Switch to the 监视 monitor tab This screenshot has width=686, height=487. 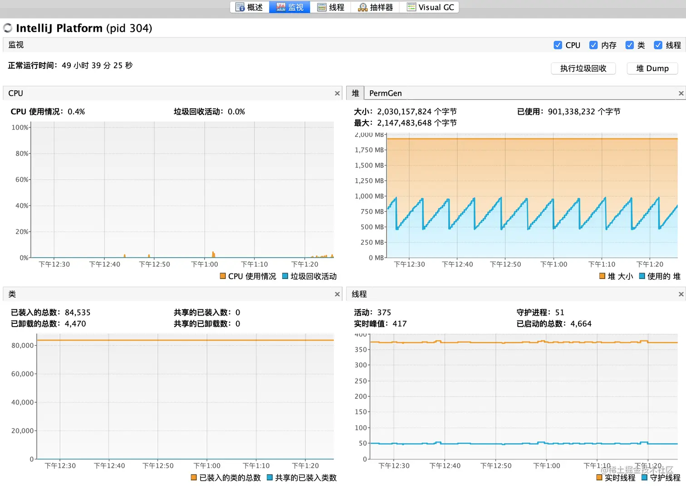pos(290,7)
